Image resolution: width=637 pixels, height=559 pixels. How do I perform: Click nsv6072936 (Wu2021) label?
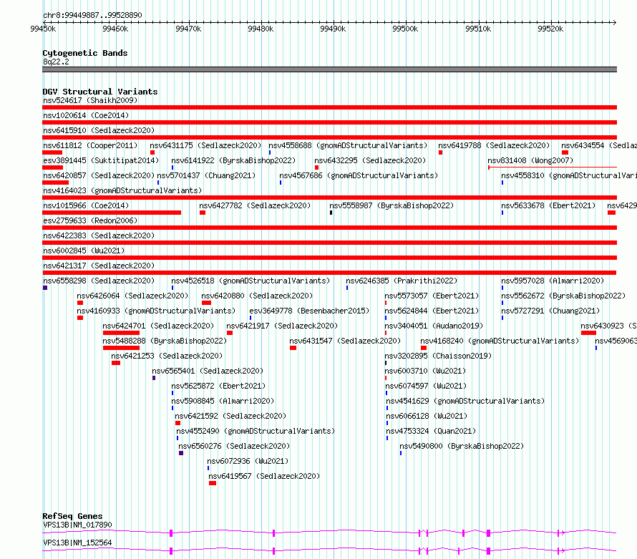tap(248, 461)
